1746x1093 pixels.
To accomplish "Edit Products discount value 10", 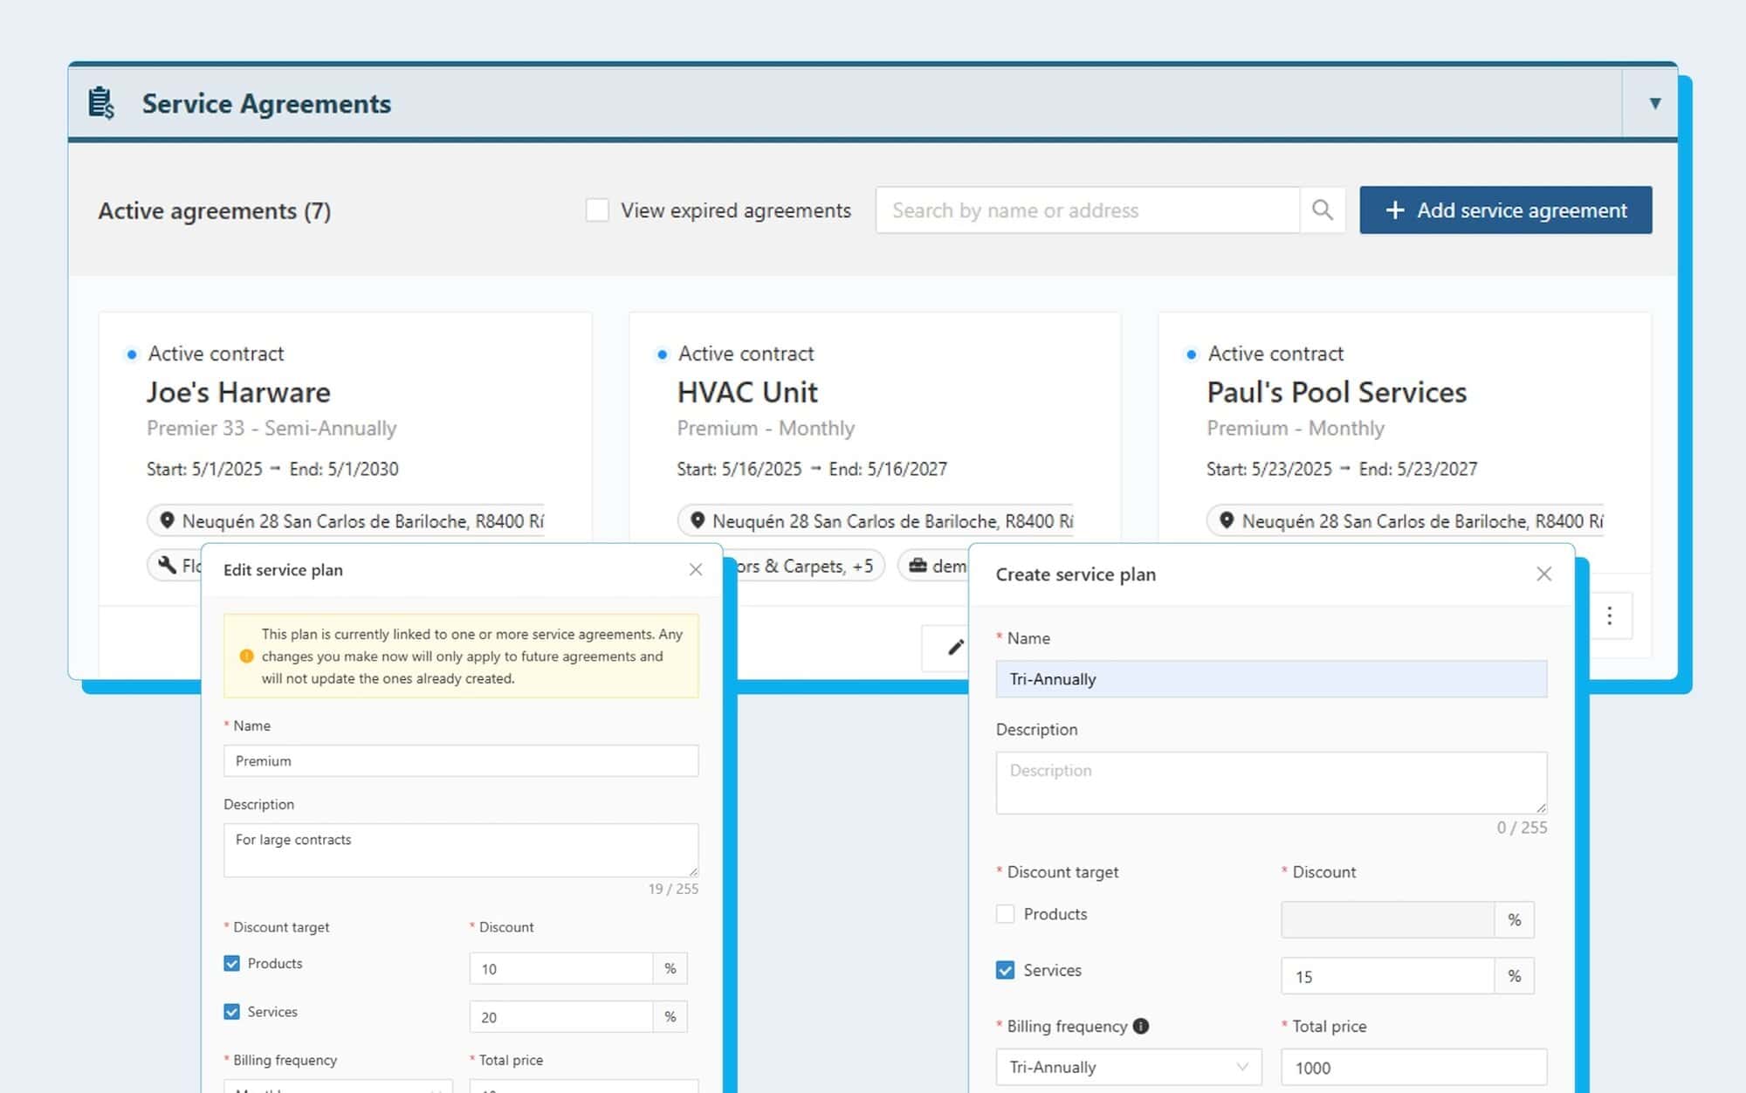I will click(x=561, y=969).
